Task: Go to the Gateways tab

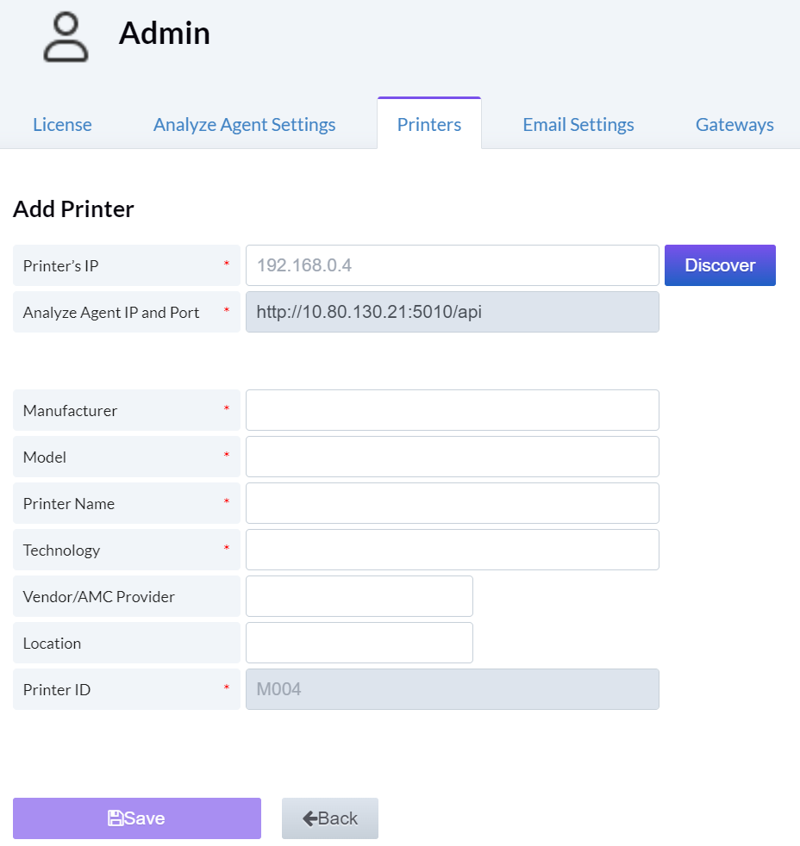Action: 734,125
